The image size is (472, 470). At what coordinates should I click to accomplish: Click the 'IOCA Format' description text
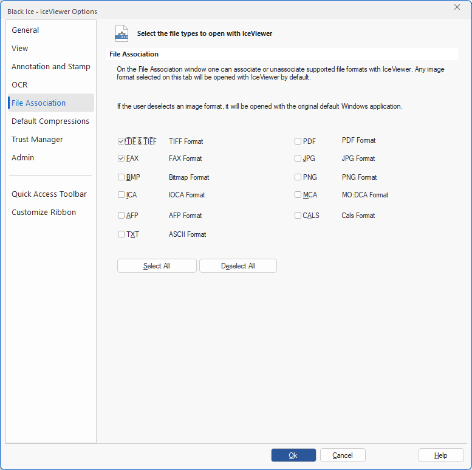pyautogui.click(x=186, y=195)
